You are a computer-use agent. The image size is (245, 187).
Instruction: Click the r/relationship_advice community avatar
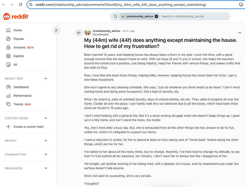88,33
